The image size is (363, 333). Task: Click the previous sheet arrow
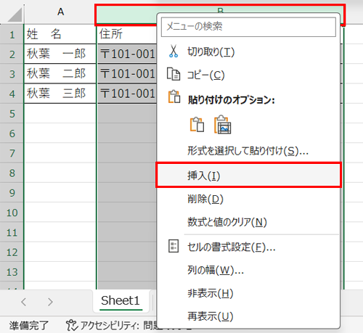click(x=24, y=302)
